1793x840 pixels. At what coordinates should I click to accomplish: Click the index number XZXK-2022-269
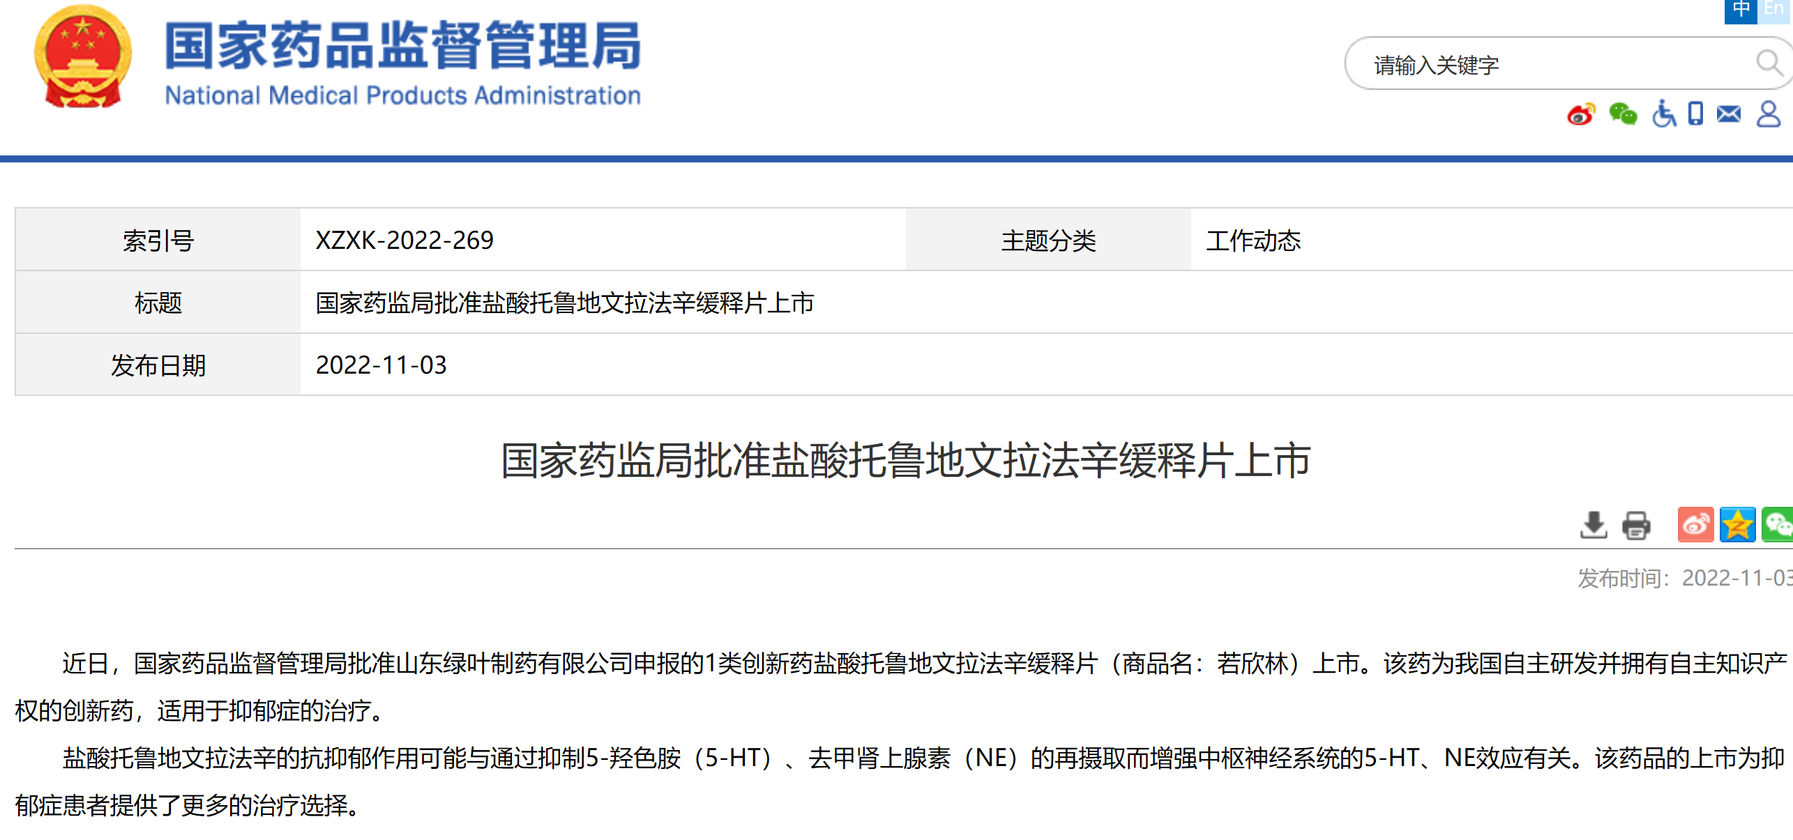[404, 240]
